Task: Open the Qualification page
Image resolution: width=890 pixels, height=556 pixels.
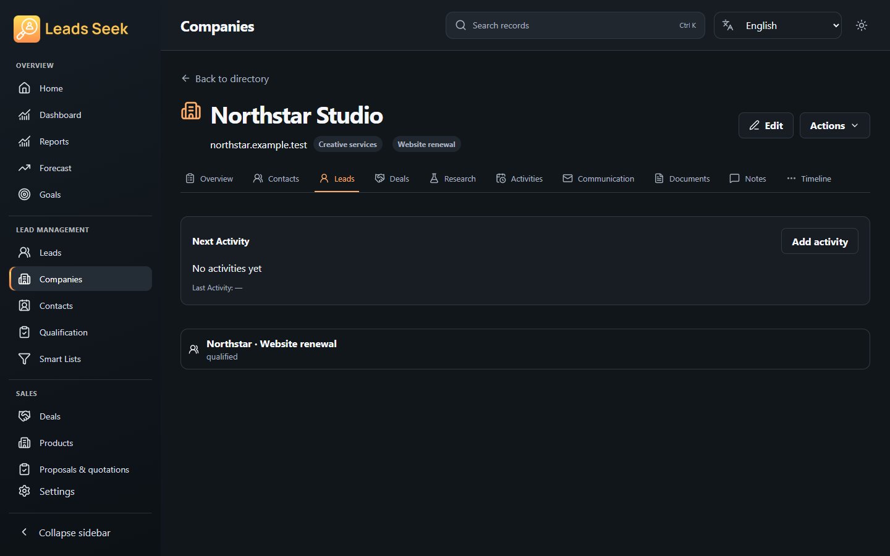Action: (x=80, y=332)
